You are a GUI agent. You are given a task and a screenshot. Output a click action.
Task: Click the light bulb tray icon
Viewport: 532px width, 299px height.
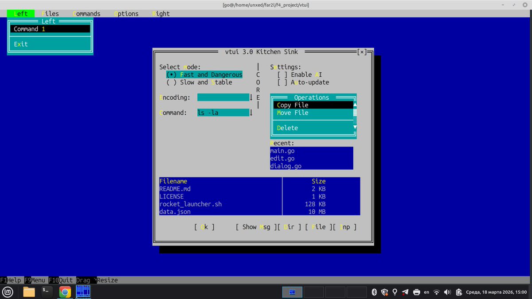pyautogui.click(x=395, y=292)
